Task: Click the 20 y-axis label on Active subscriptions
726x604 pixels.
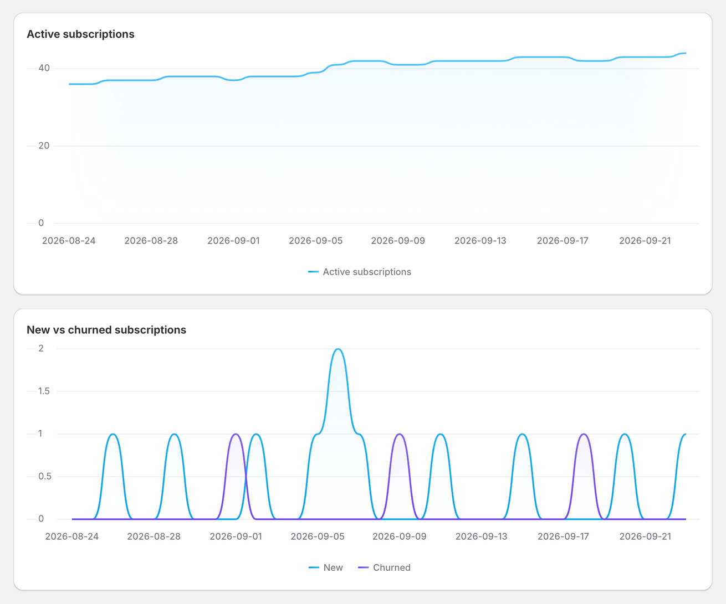Action: click(x=44, y=146)
